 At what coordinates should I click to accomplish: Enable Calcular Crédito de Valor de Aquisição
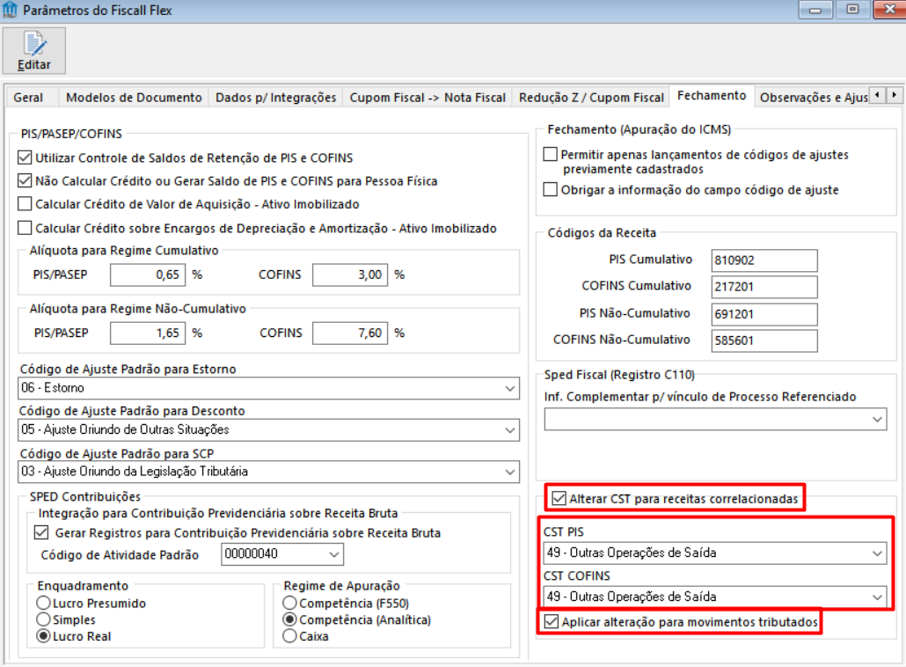point(25,203)
